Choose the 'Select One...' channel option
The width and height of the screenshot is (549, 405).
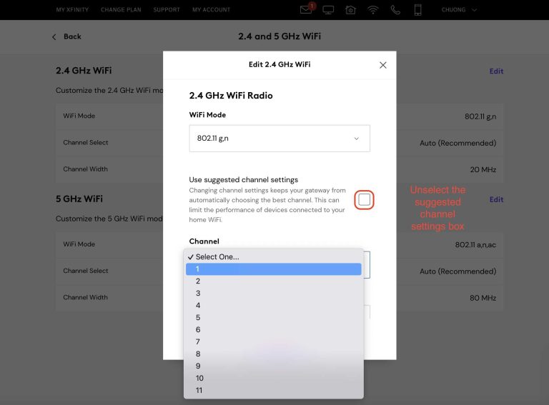(x=274, y=256)
